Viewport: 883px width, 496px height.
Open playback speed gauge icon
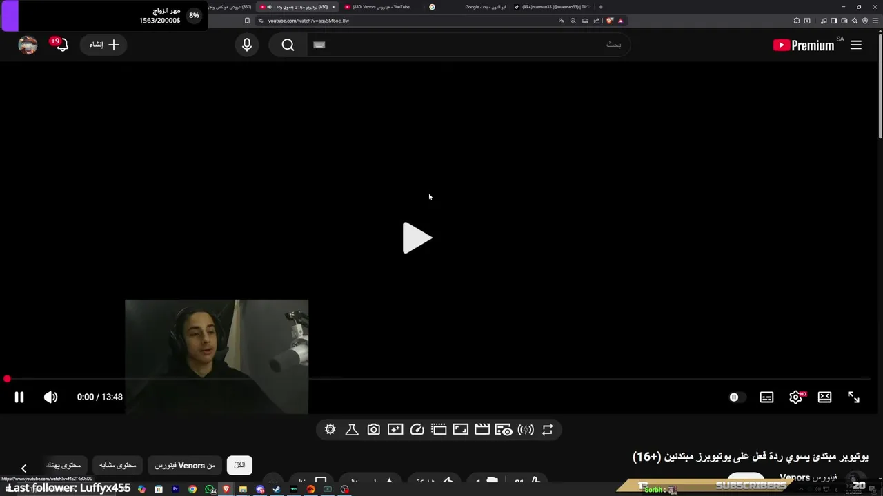click(x=417, y=429)
